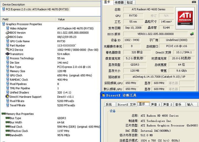Click the Real Clock memory icon
Viewport: 199px width, 142px height.
point(7,126)
